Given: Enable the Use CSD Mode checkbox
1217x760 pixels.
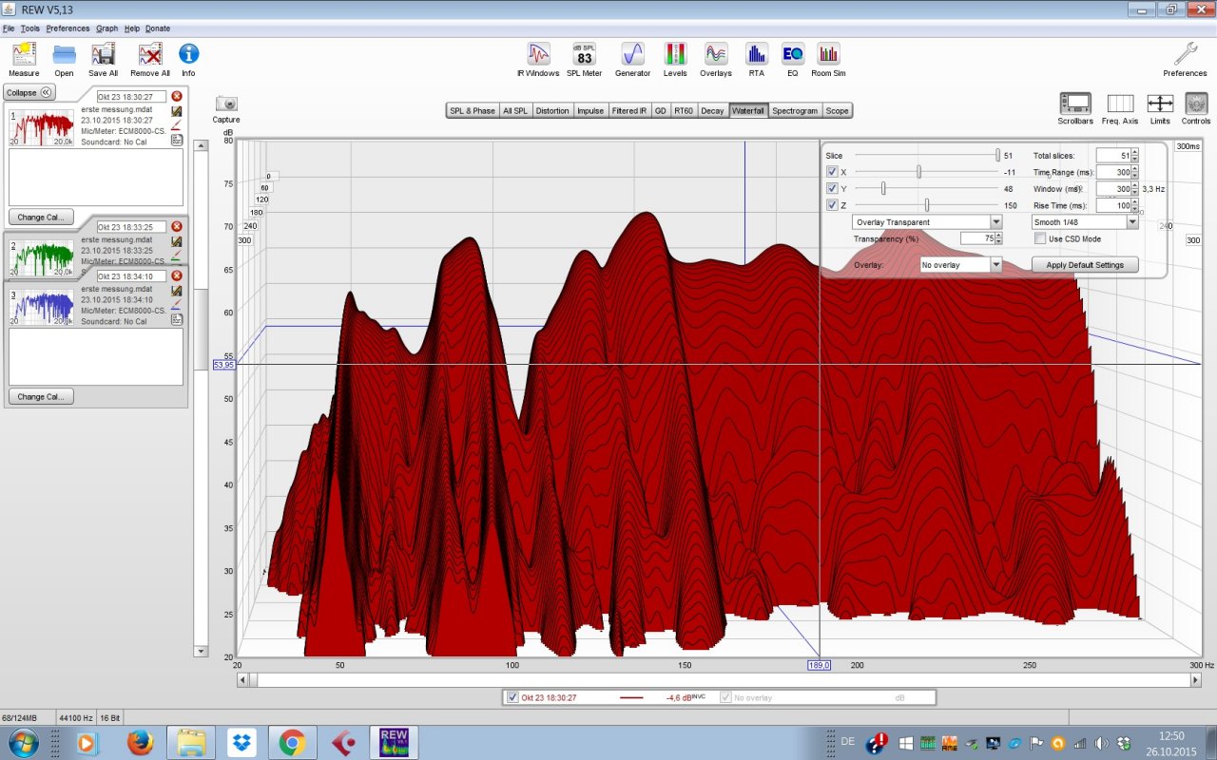Looking at the screenshot, I should click(x=1041, y=239).
